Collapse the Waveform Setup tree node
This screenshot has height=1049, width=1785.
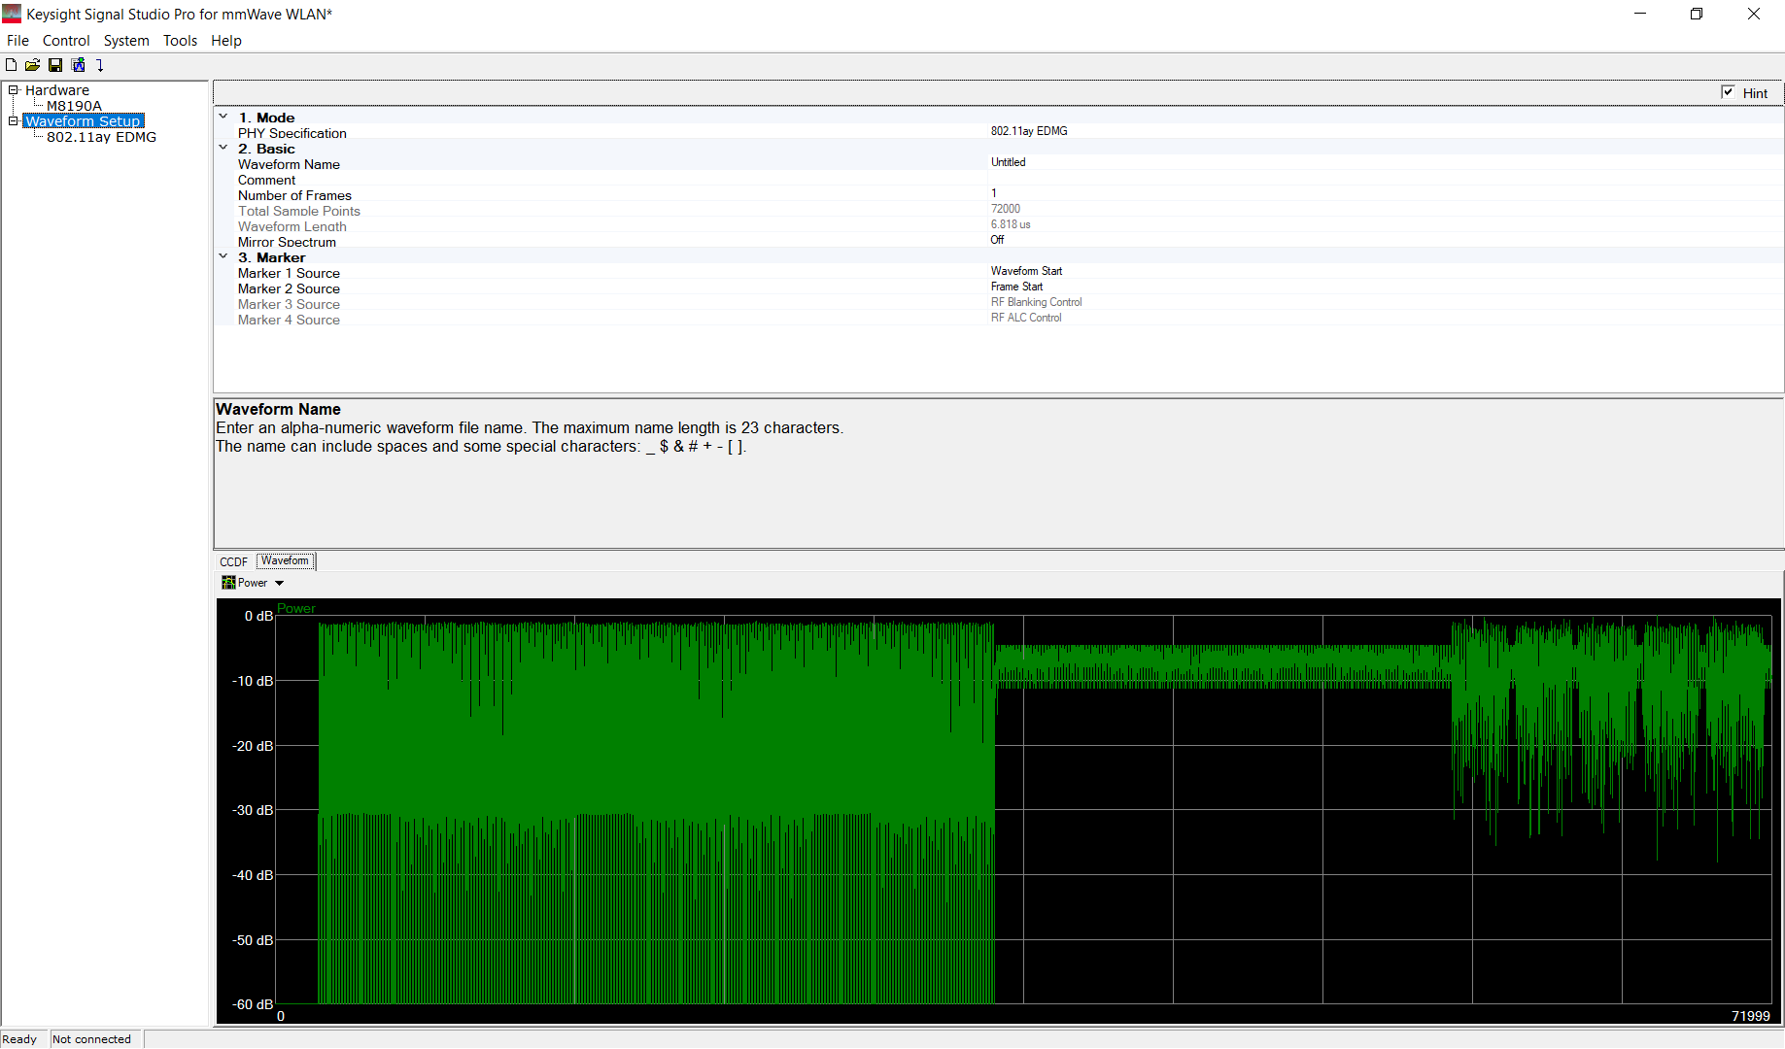pos(14,121)
